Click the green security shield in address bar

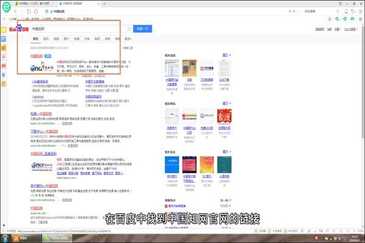click(x=47, y=12)
